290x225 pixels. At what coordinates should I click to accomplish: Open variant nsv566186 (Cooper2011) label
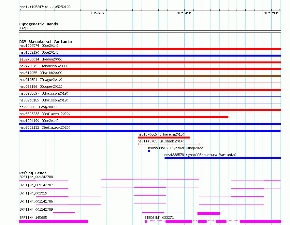[41, 86]
